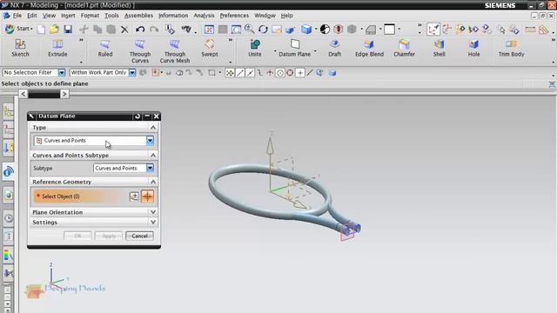Open the File menu

(17, 16)
